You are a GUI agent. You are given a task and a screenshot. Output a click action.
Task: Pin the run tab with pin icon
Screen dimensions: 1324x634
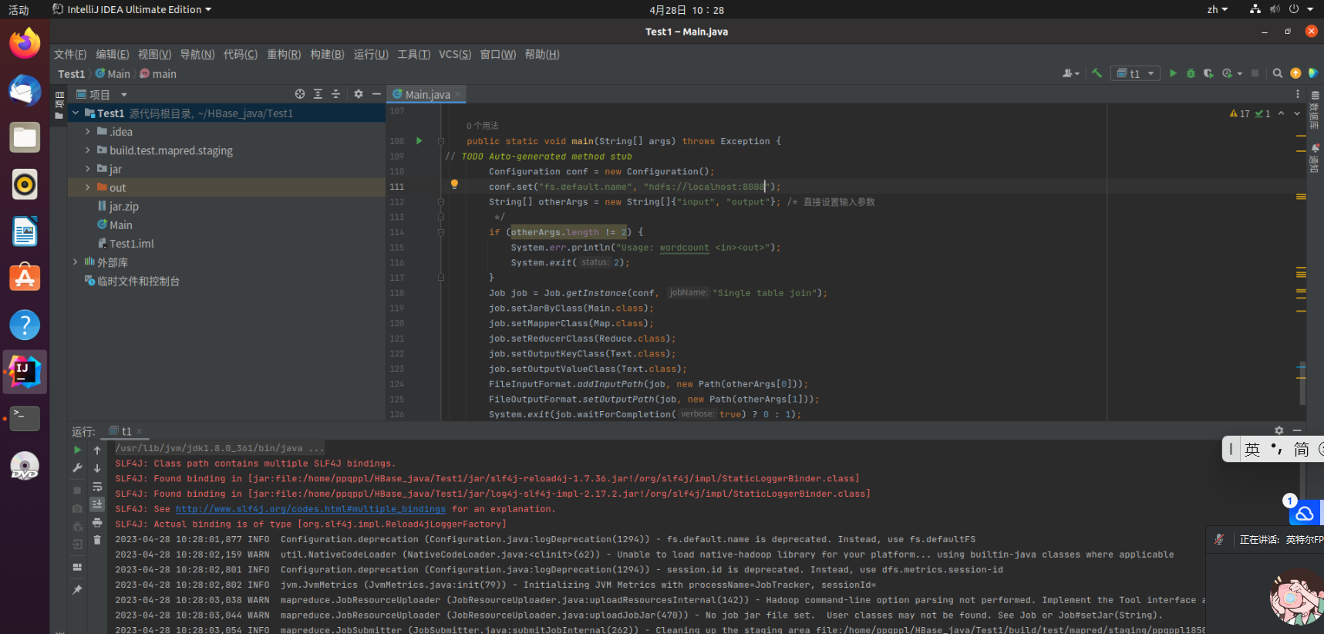77,589
